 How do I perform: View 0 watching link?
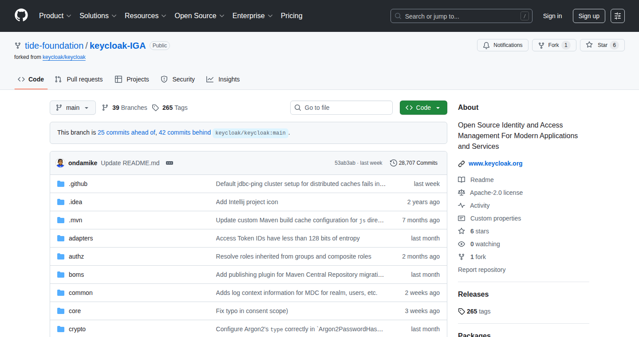479,244
